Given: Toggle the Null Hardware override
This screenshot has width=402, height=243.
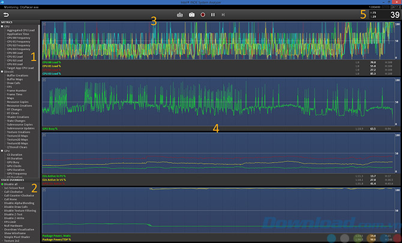Looking at the screenshot, I should (x=14, y=225).
